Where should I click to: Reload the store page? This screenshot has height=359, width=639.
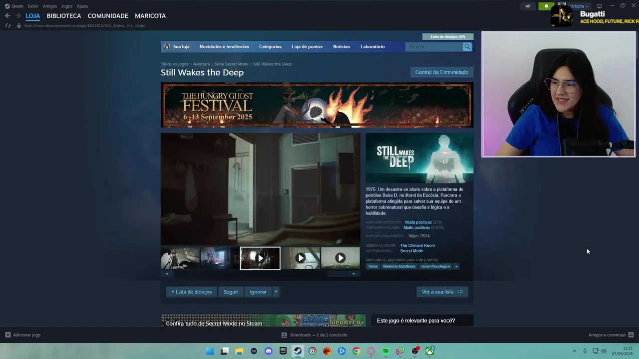point(7,25)
